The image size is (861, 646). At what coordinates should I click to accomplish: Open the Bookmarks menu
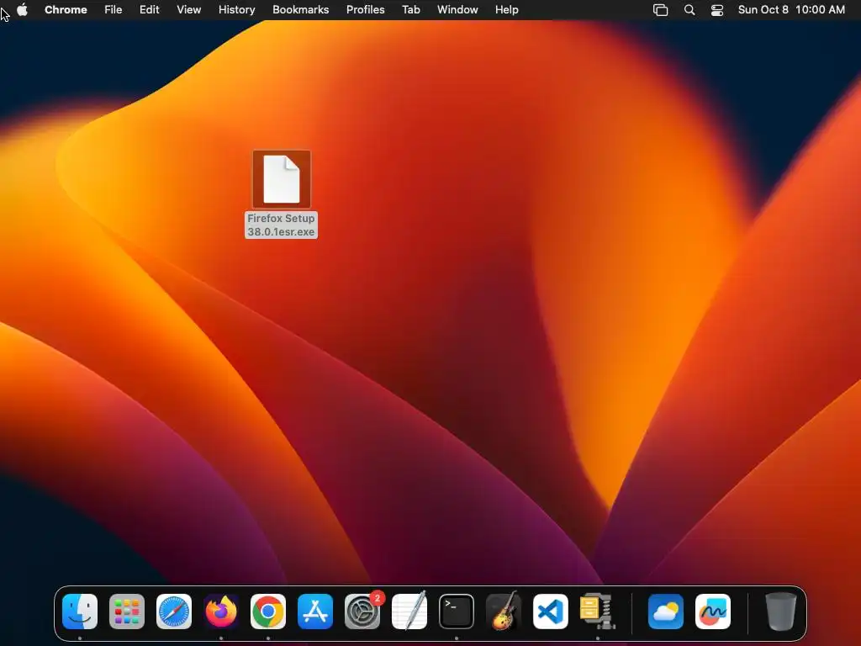tap(301, 9)
